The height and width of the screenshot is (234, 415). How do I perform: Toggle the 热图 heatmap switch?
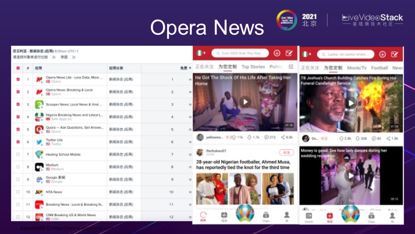click(x=73, y=57)
